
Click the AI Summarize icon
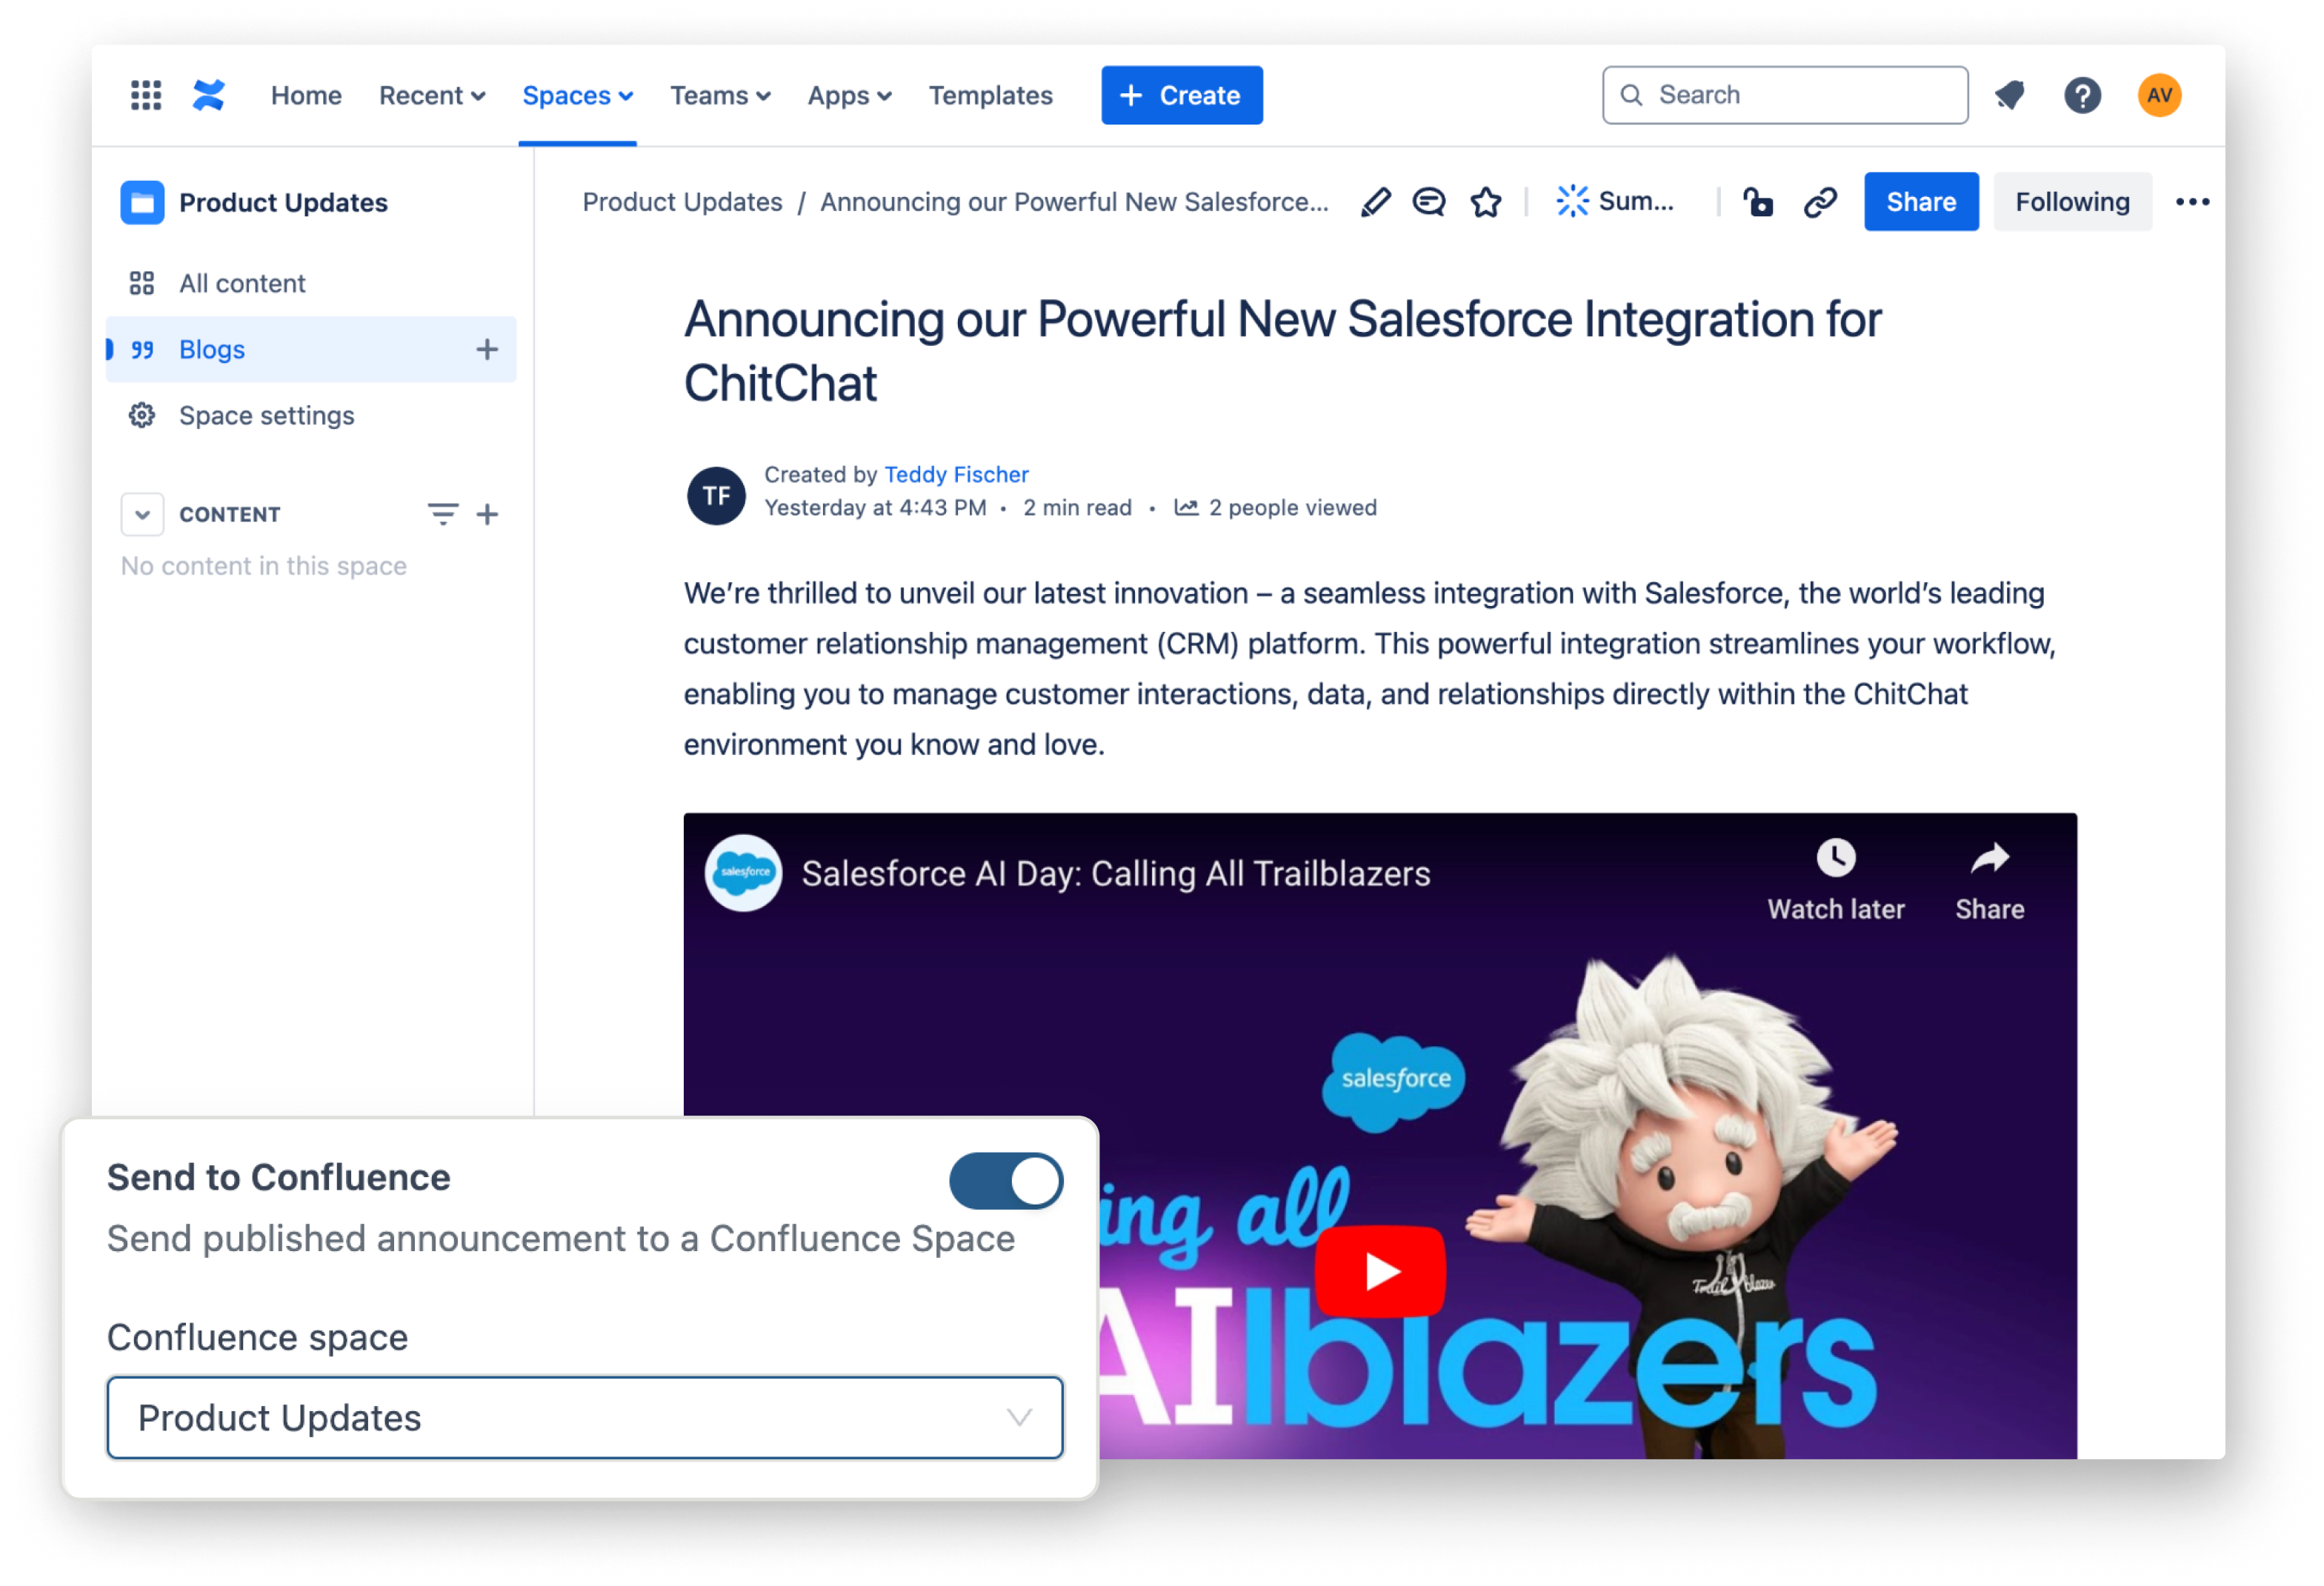click(1572, 202)
